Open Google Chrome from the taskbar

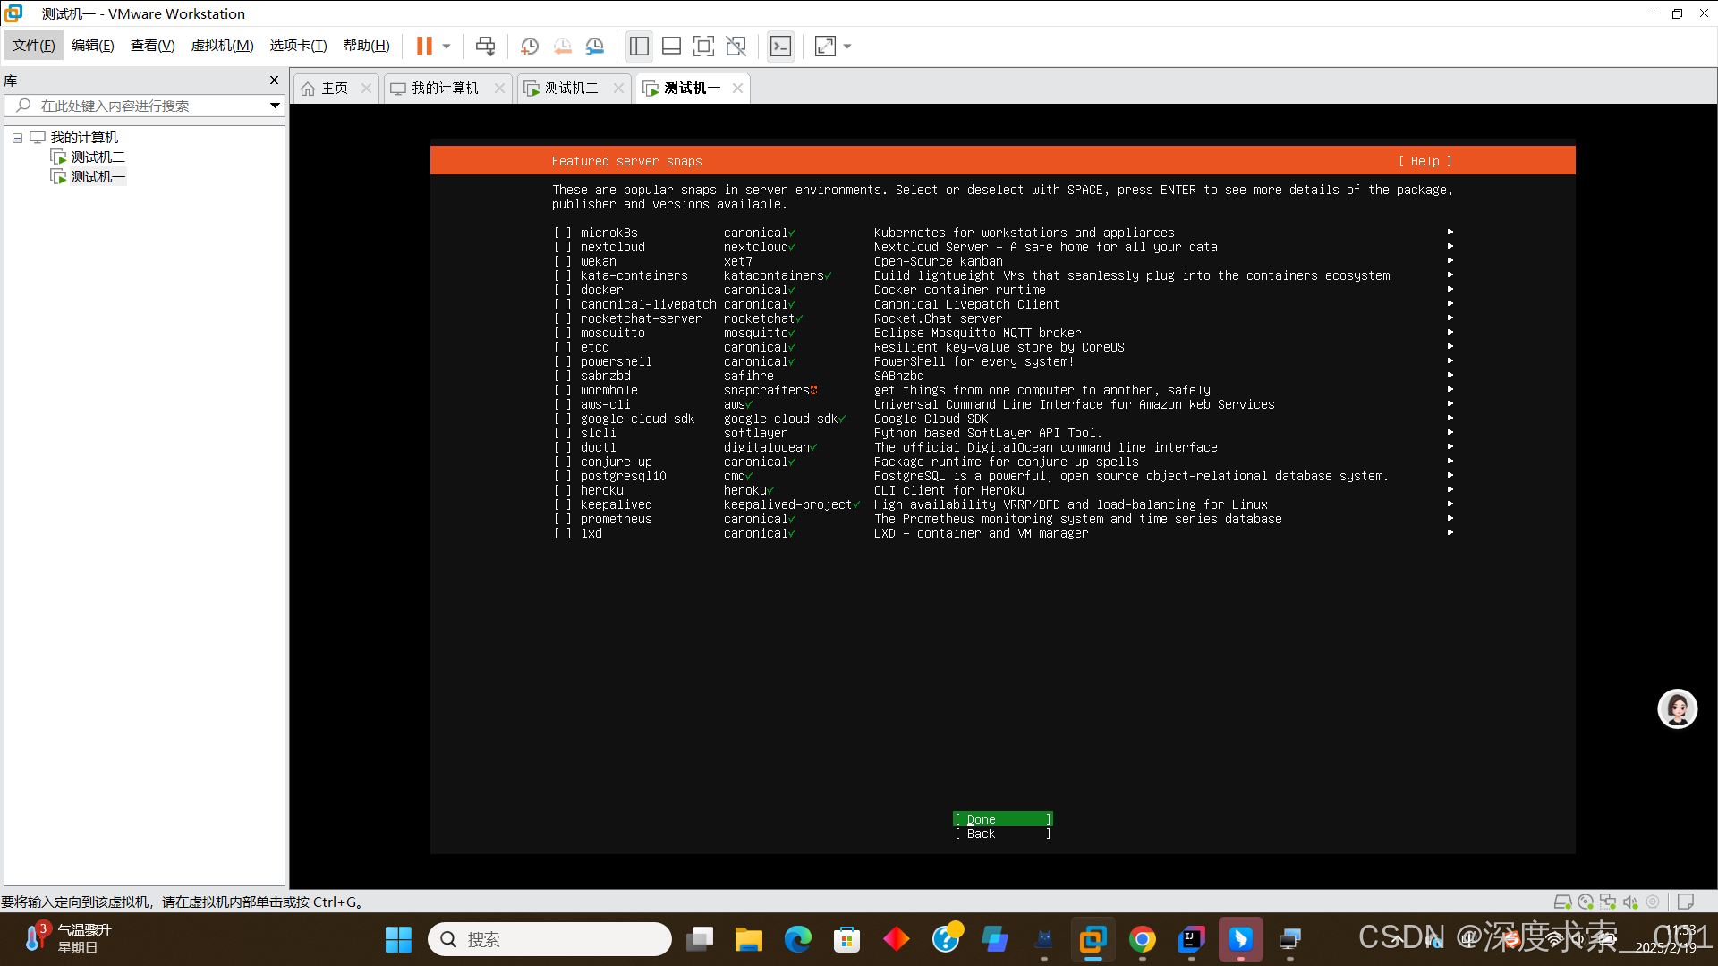(1142, 939)
